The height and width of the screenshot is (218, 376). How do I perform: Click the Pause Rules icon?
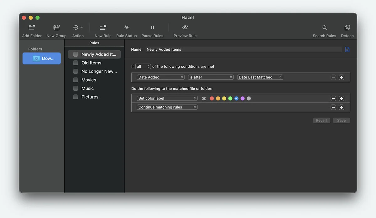[x=153, y=28]
